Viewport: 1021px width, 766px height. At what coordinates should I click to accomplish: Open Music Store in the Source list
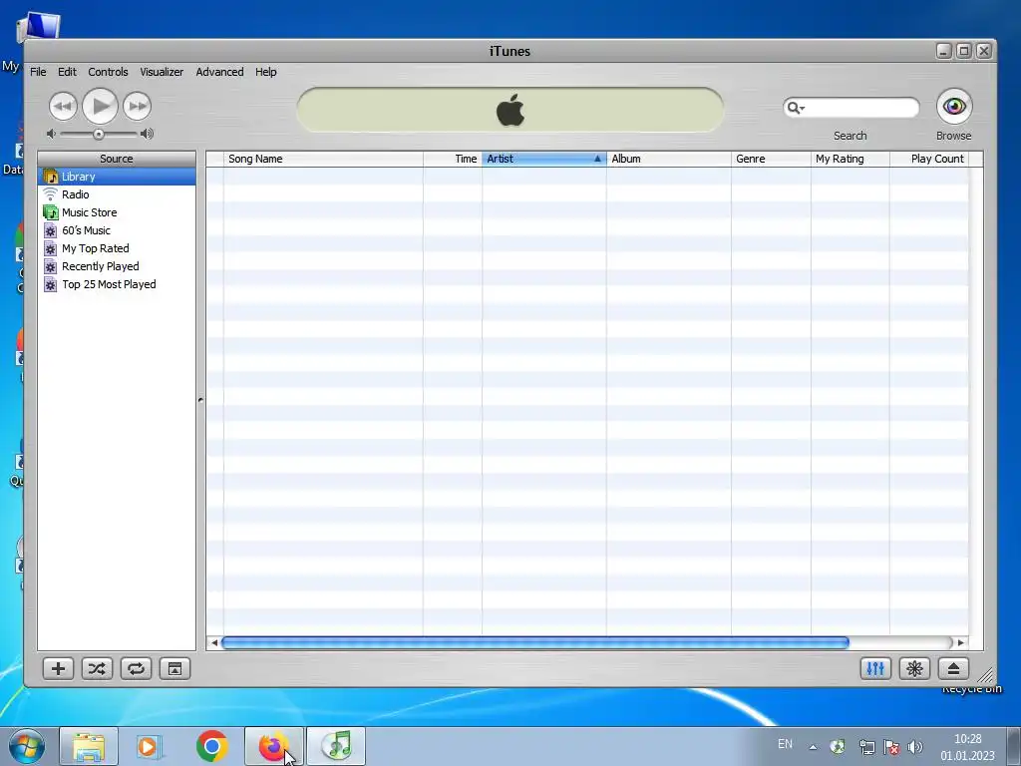(117, 212)
